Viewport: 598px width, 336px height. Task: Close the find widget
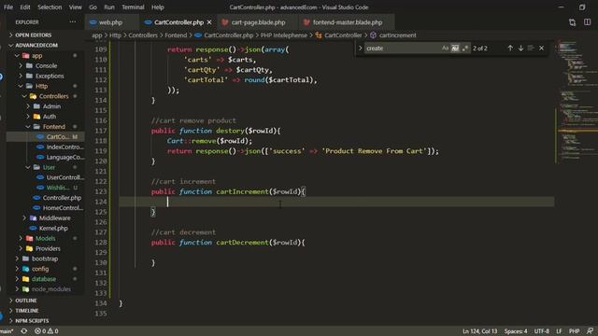pyautogui.click(x=542, y=48)
